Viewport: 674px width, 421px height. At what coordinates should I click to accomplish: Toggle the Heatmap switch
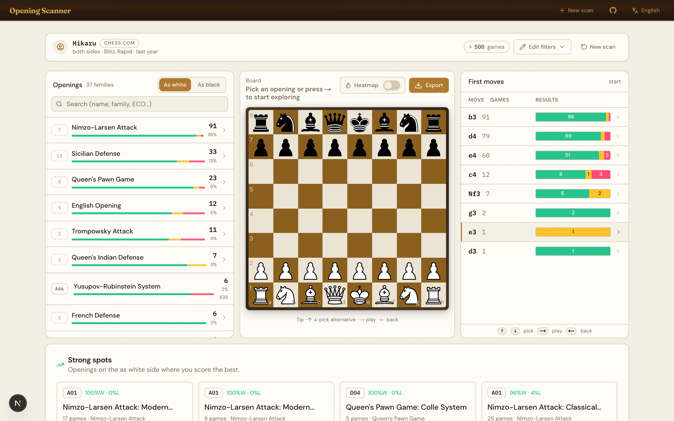tap(392, 85)
